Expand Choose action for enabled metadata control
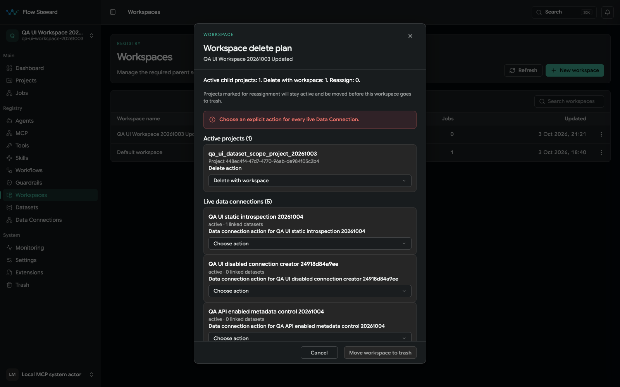 coord(310,337)
